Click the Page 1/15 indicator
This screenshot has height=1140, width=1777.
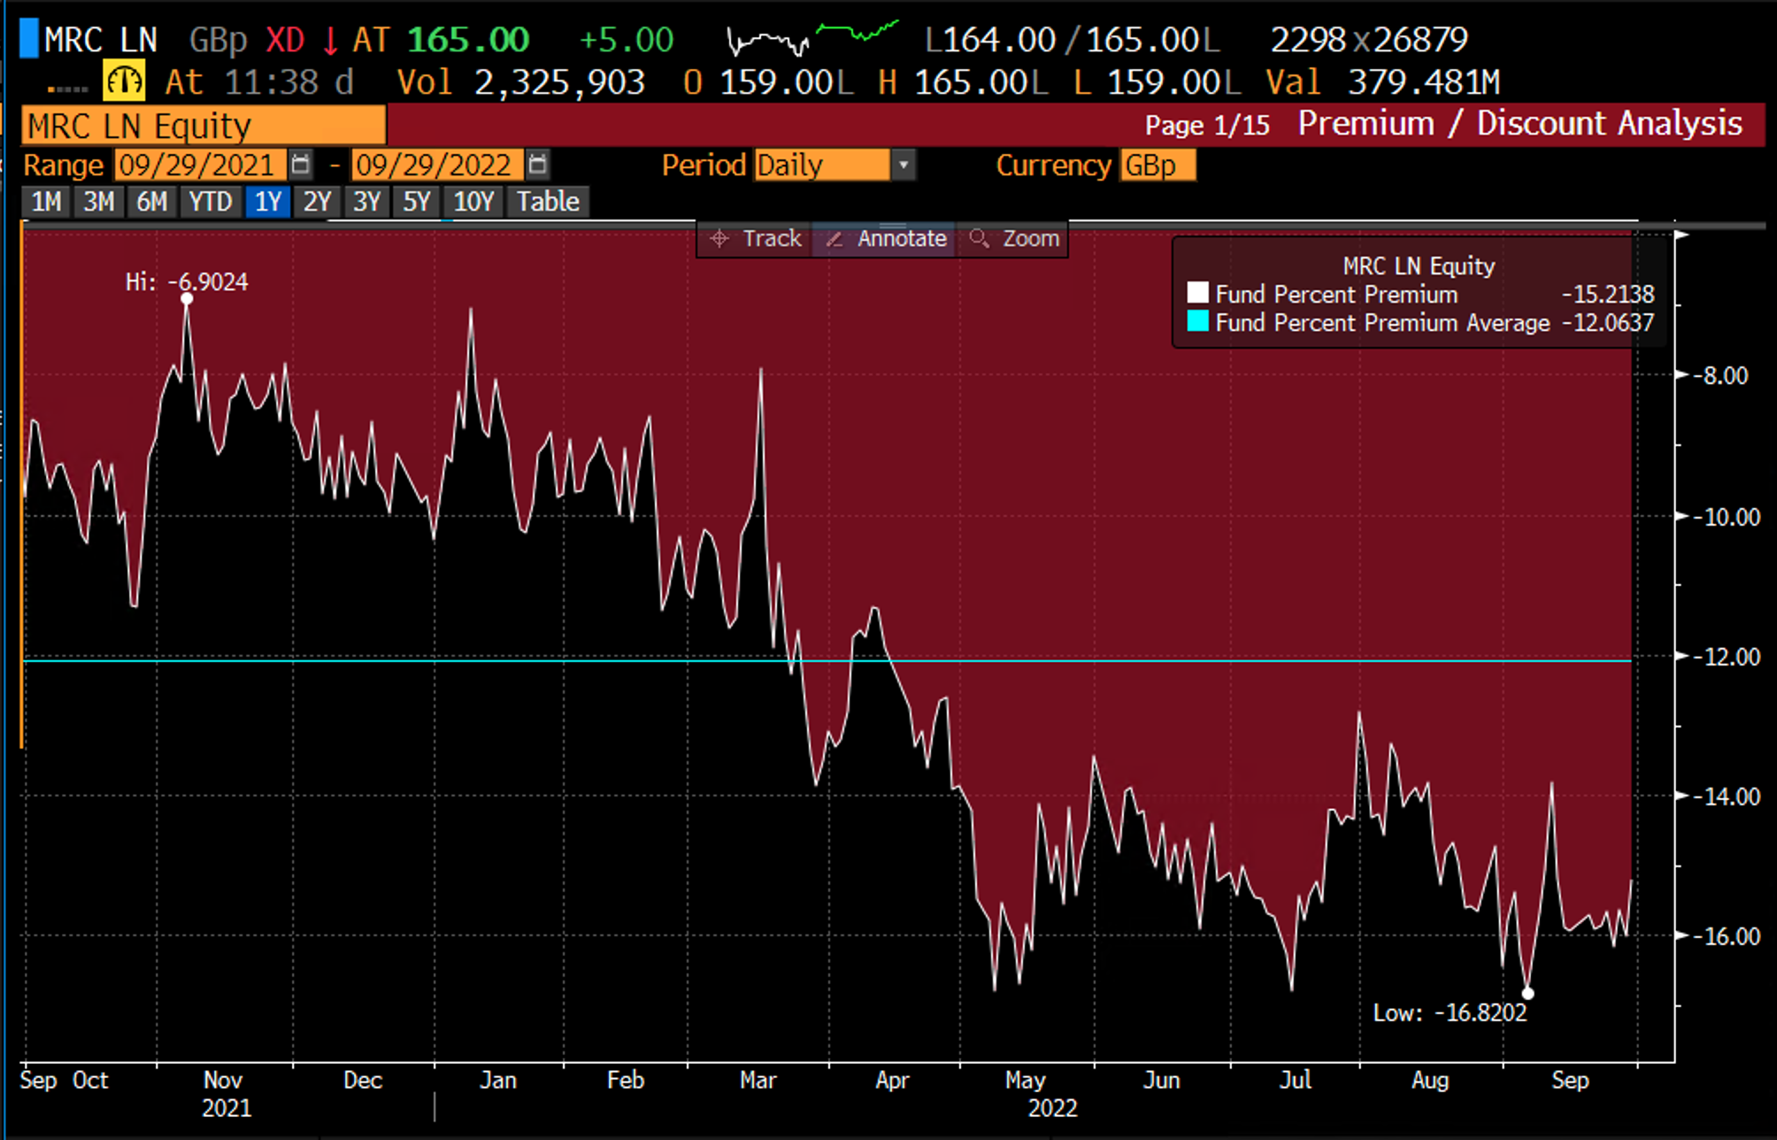click(x=1207, y=126)
